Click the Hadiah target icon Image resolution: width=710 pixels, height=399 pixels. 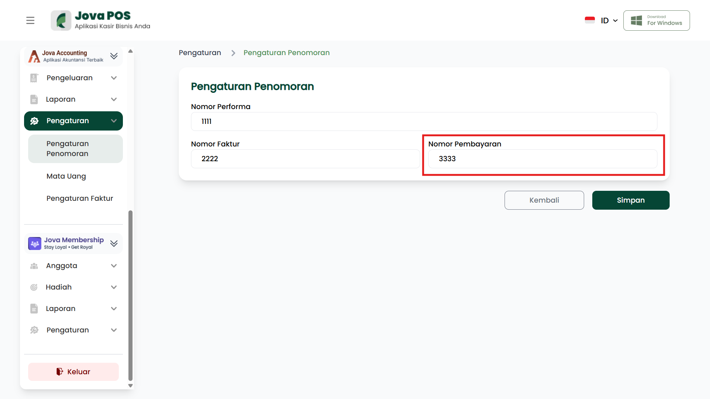(x=34, y=287)
